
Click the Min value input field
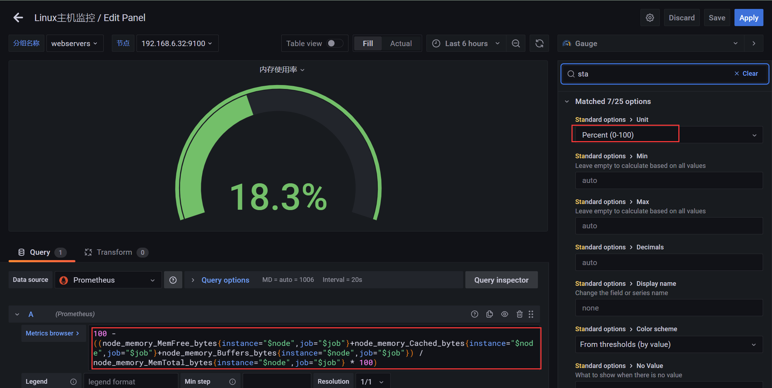click(x=669, y=180)
